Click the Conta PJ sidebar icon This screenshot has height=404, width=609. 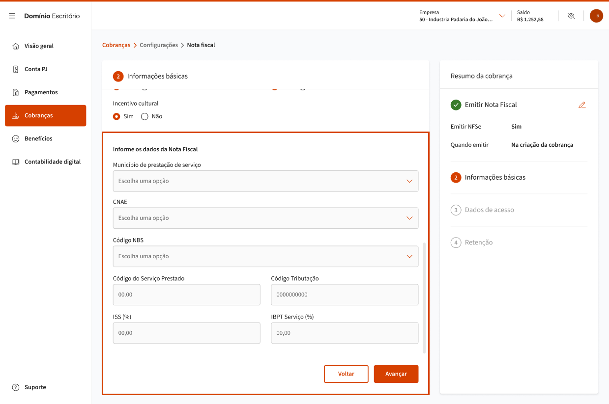(16, 69)
